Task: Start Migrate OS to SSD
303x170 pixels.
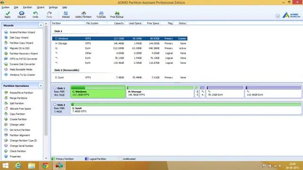Action: pos(19,48)
